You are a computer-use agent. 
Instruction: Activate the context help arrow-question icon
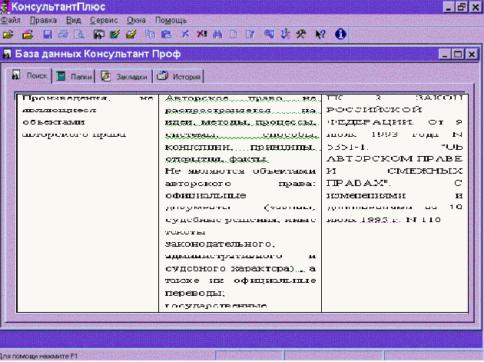coord(320,35)
